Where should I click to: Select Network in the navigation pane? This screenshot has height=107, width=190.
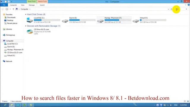(9, 61)
